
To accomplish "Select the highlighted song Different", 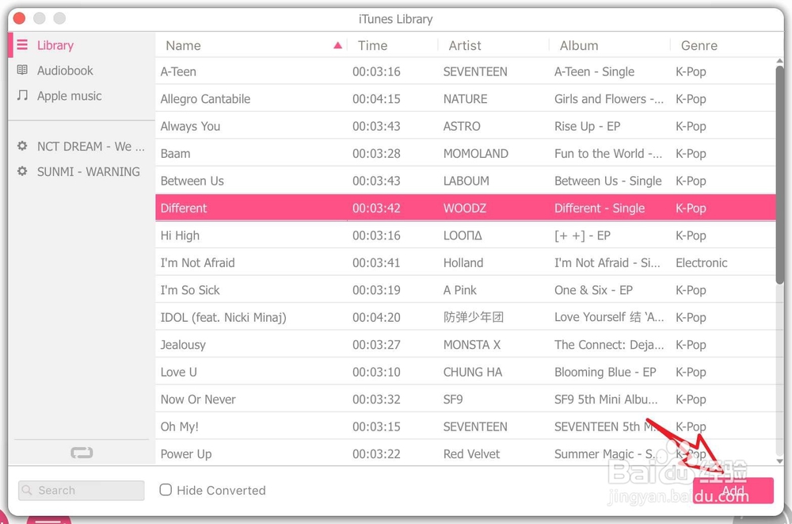I will pos(465,208).
